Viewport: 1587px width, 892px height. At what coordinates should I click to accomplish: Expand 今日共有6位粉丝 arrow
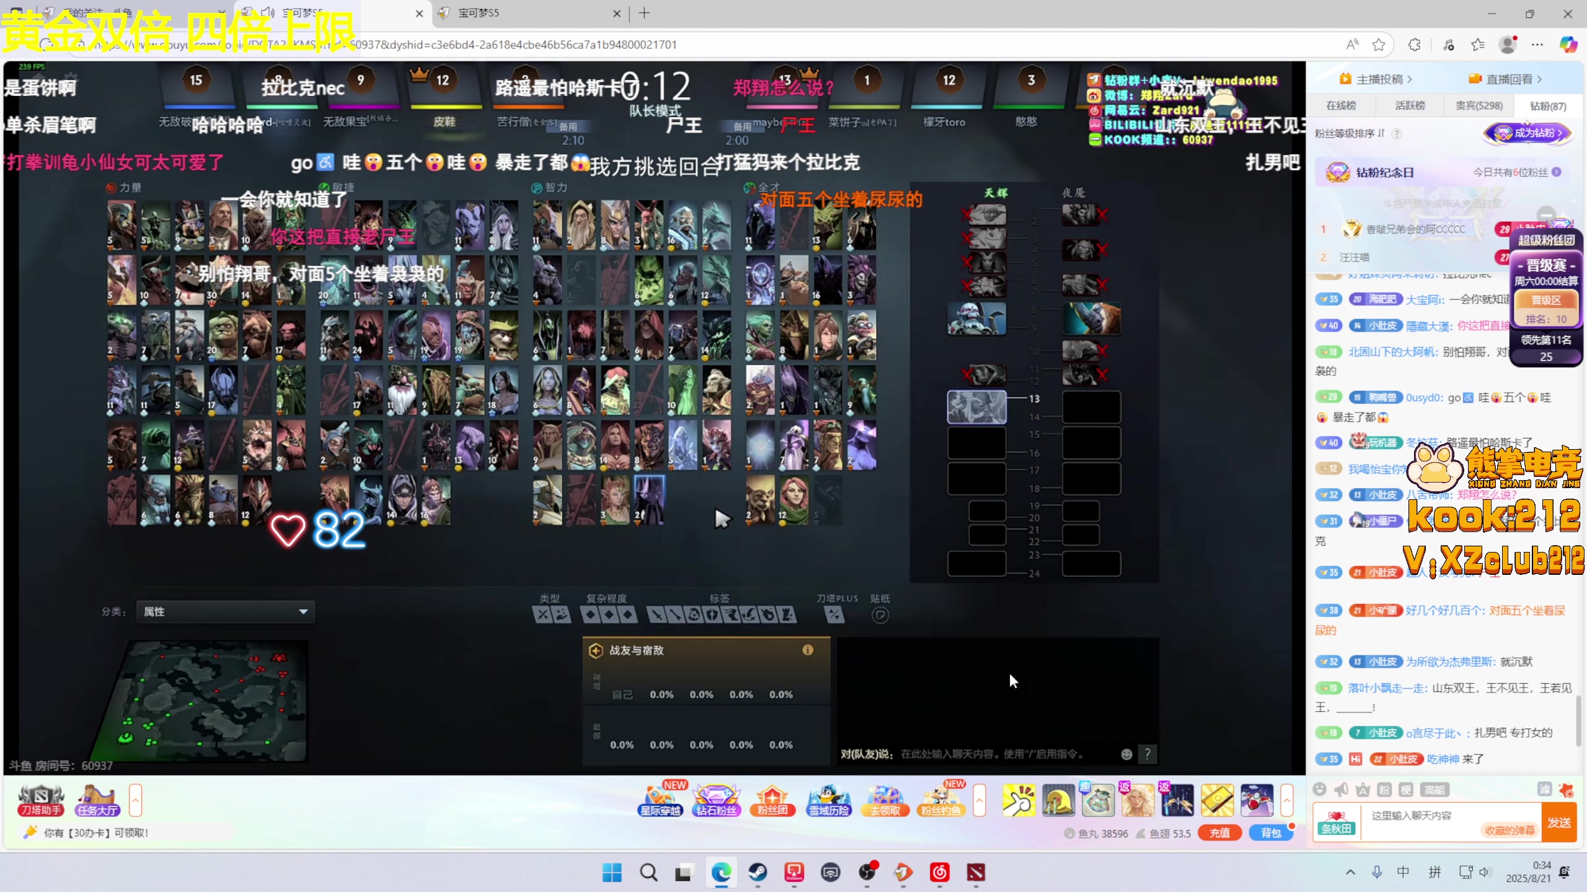click(x=1557, y=172)
